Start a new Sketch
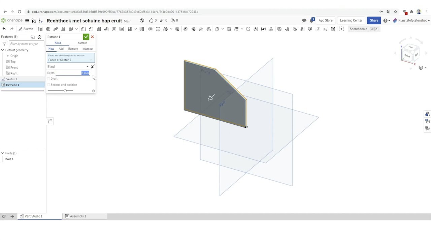431x242 pixels. tap(26, 29)
